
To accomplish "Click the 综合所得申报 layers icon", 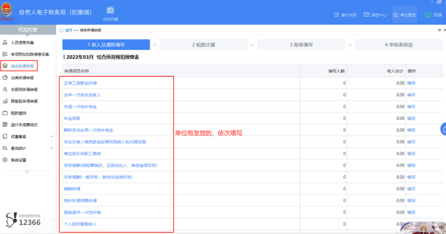I will (5, 66).
